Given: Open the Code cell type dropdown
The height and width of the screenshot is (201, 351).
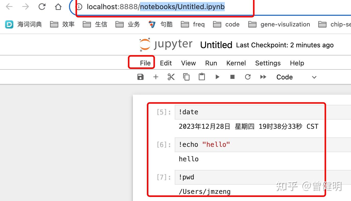Looking at the screenshot, I should tap(296, 77).
